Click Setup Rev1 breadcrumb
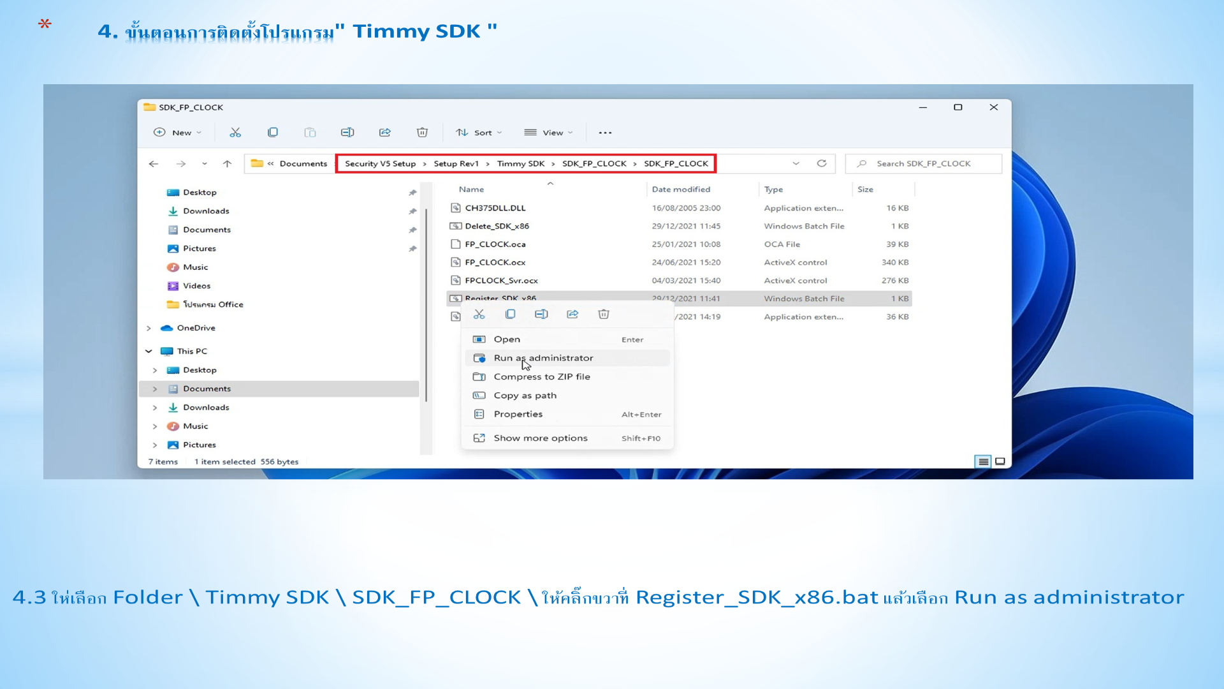This screenshot has width=1224, height=689. [x=456, y=164]
